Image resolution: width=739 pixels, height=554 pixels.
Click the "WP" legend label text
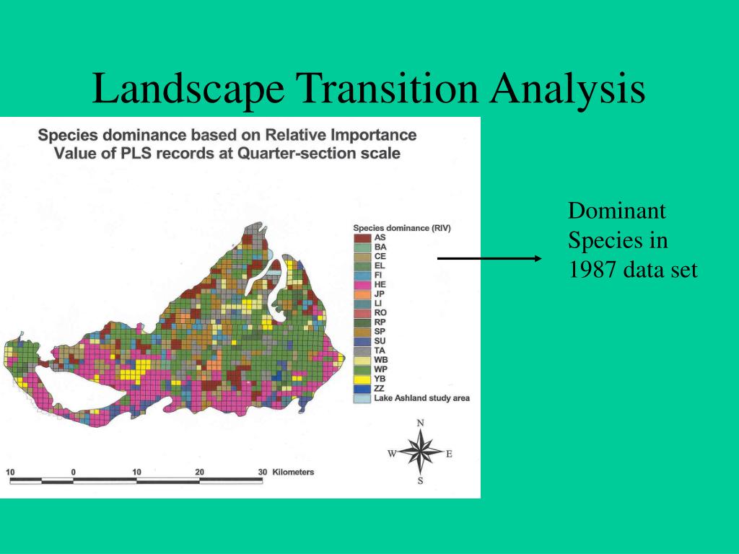pyautogui.click(x=381, y=369)
